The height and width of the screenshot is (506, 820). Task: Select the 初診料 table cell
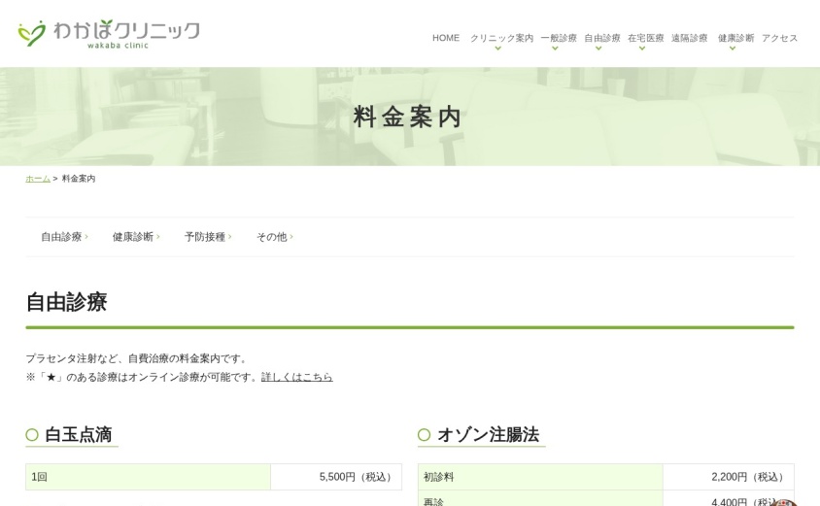click(x=541, y=477)
